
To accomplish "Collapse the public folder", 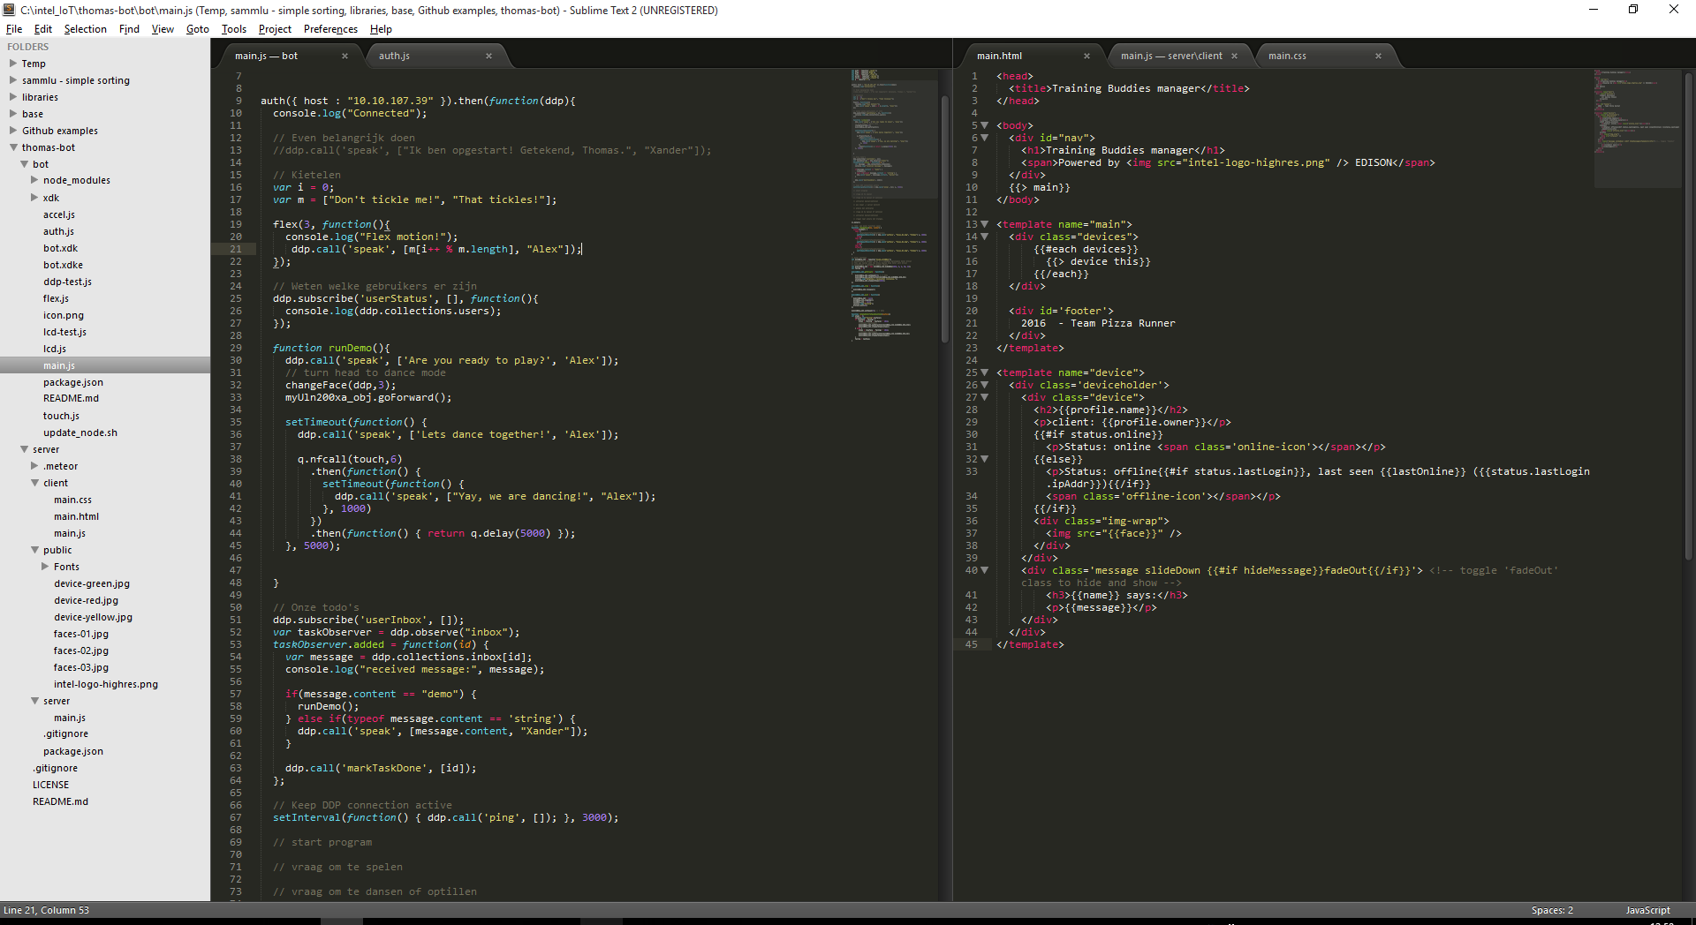I will (34, 550).
